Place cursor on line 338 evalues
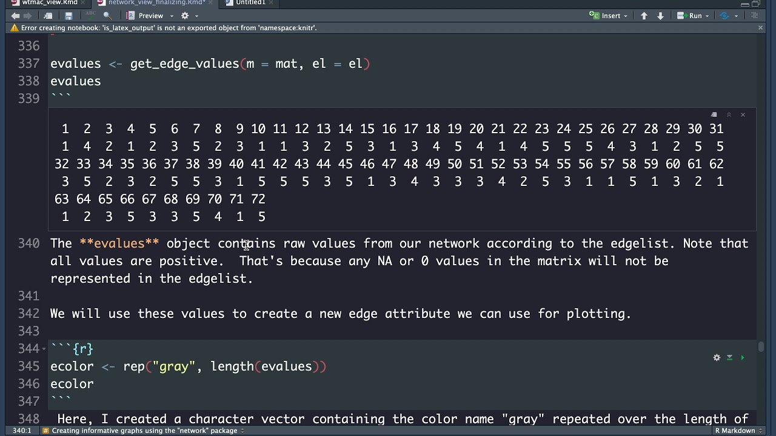The height and width of the screenshot is (436, 776). [x=75, y=81]
